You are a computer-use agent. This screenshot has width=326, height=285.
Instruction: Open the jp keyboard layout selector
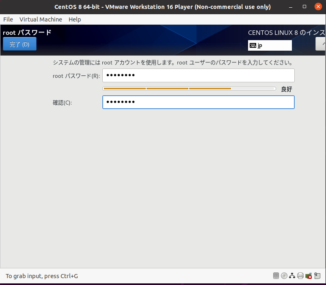pyautogui.click(x=270, y=45)
